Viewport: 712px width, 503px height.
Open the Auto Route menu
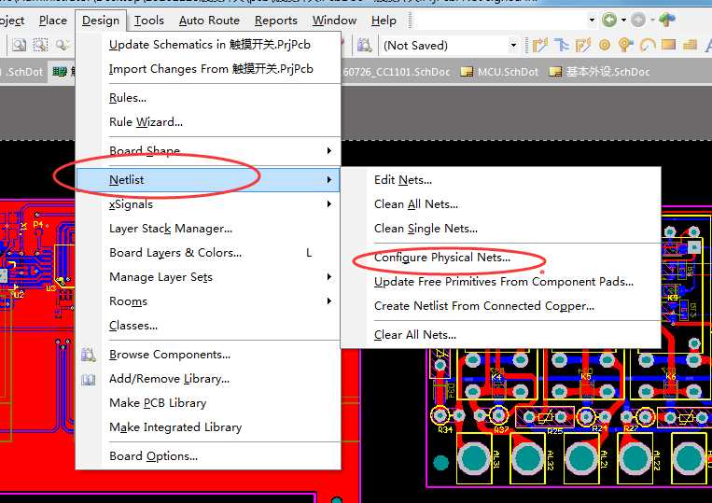(x=209, y=21)
